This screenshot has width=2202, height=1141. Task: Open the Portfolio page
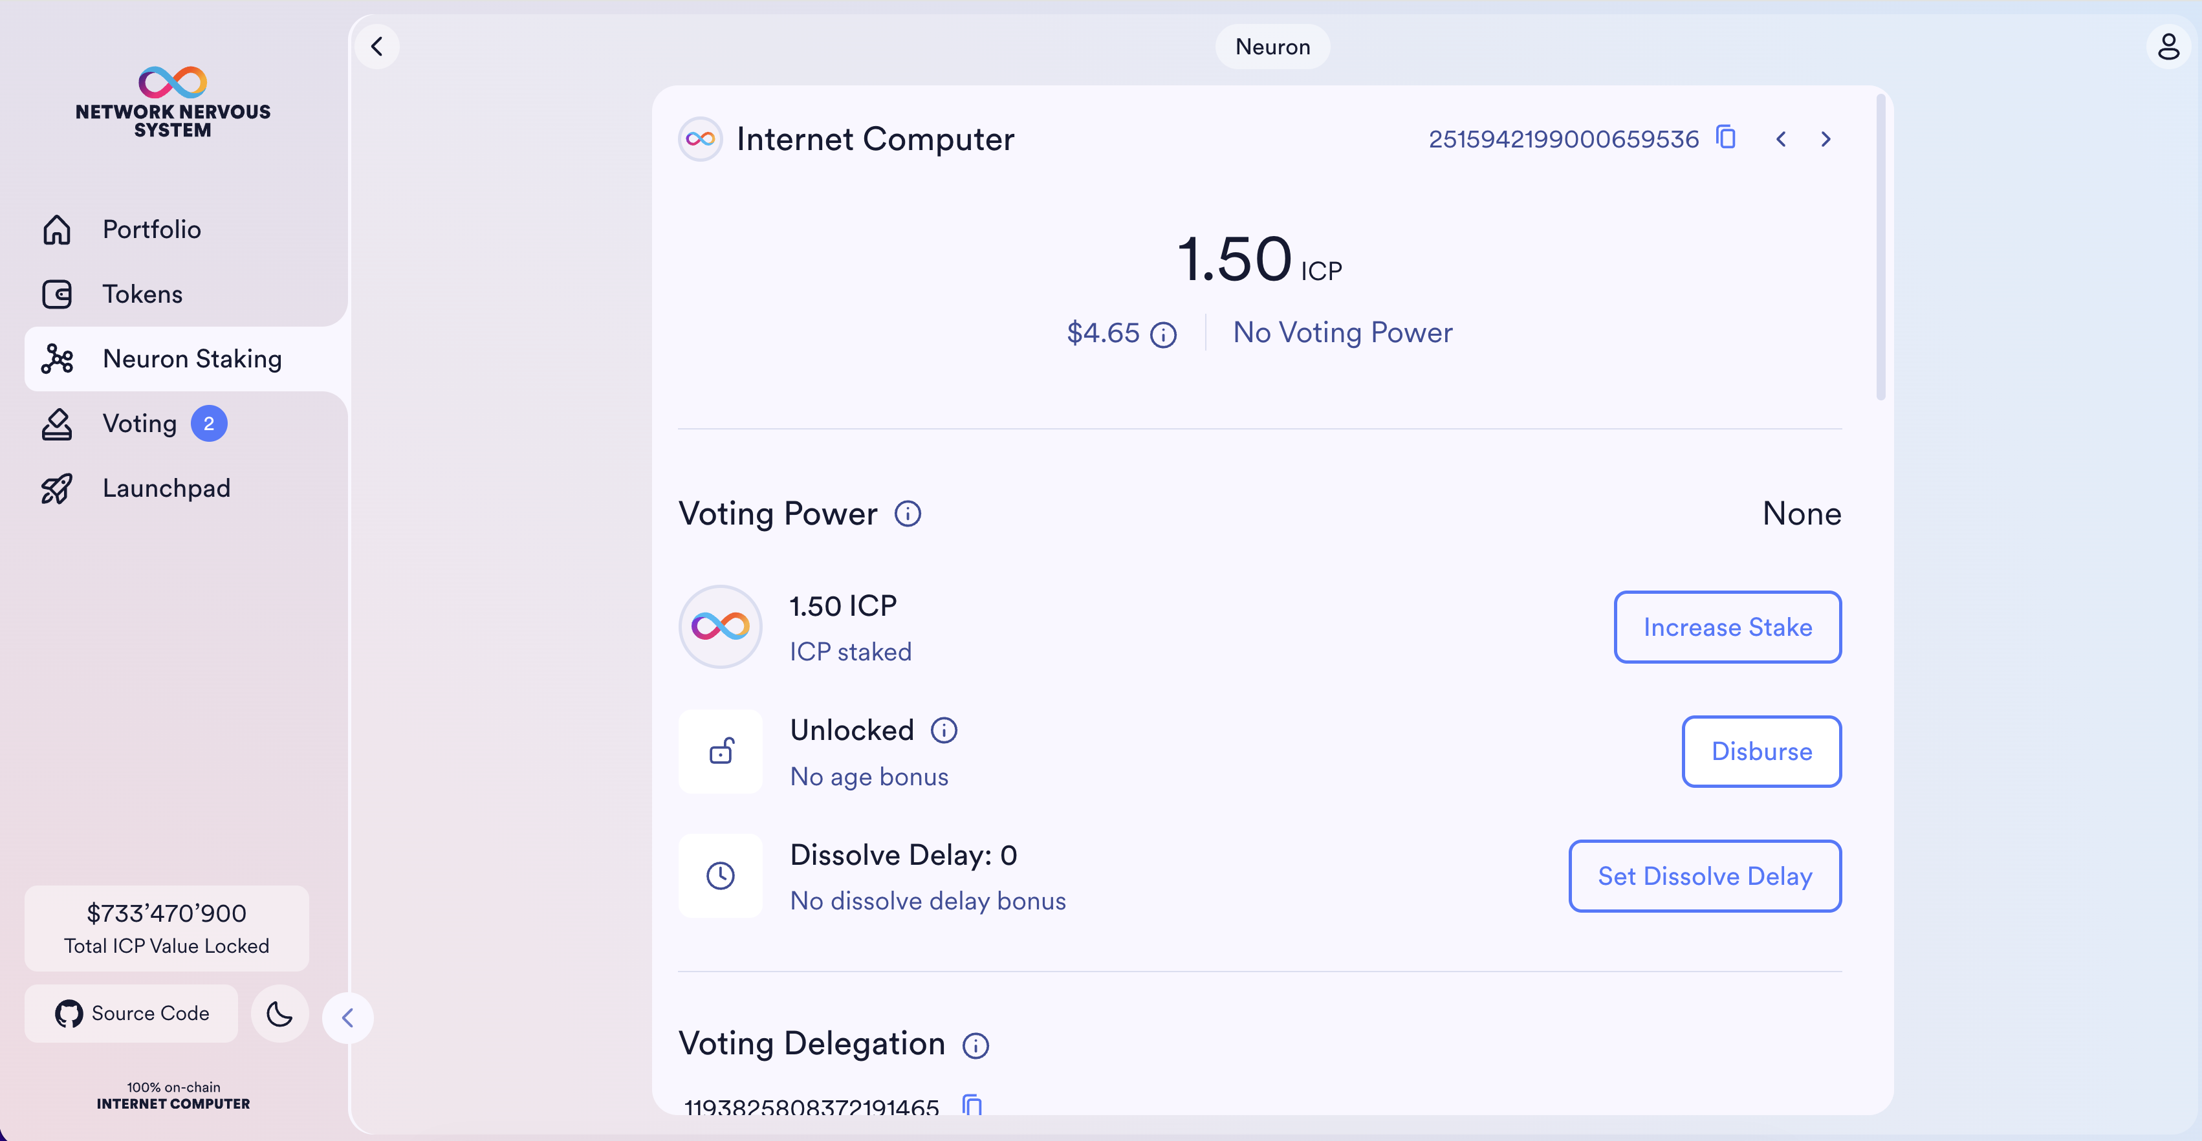pos(151,229)
